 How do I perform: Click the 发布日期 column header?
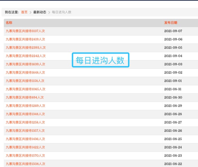click(171, 23)
